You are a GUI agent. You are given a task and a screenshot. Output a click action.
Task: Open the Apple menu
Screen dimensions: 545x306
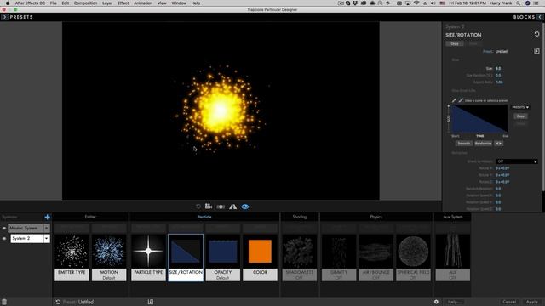coord(8,3)
